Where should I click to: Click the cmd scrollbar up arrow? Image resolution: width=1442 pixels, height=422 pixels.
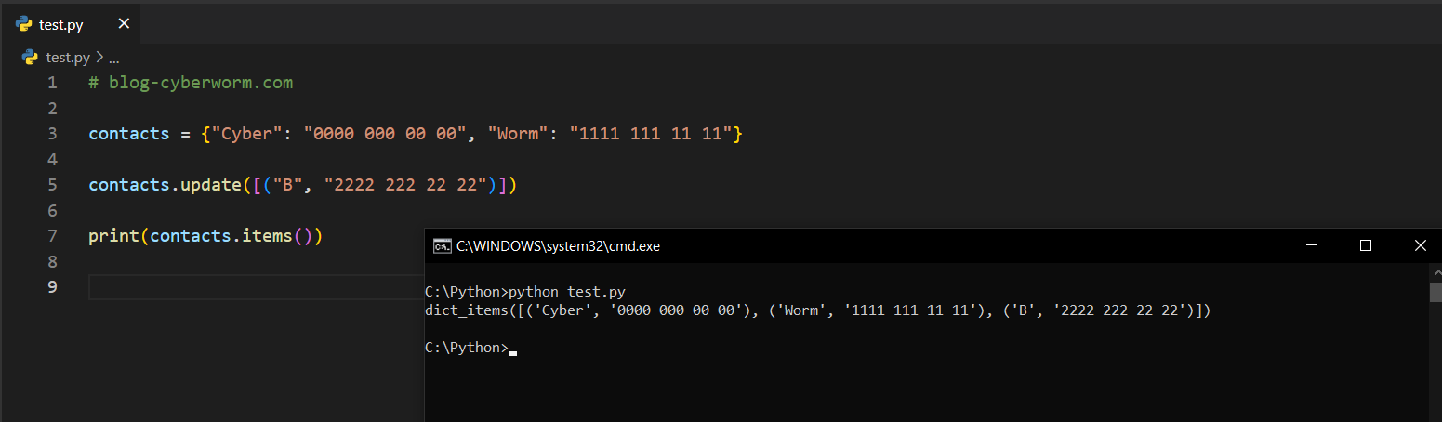[x=1435, y=270]
